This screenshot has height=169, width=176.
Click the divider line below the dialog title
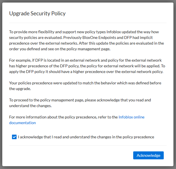[x=88, y=23]
